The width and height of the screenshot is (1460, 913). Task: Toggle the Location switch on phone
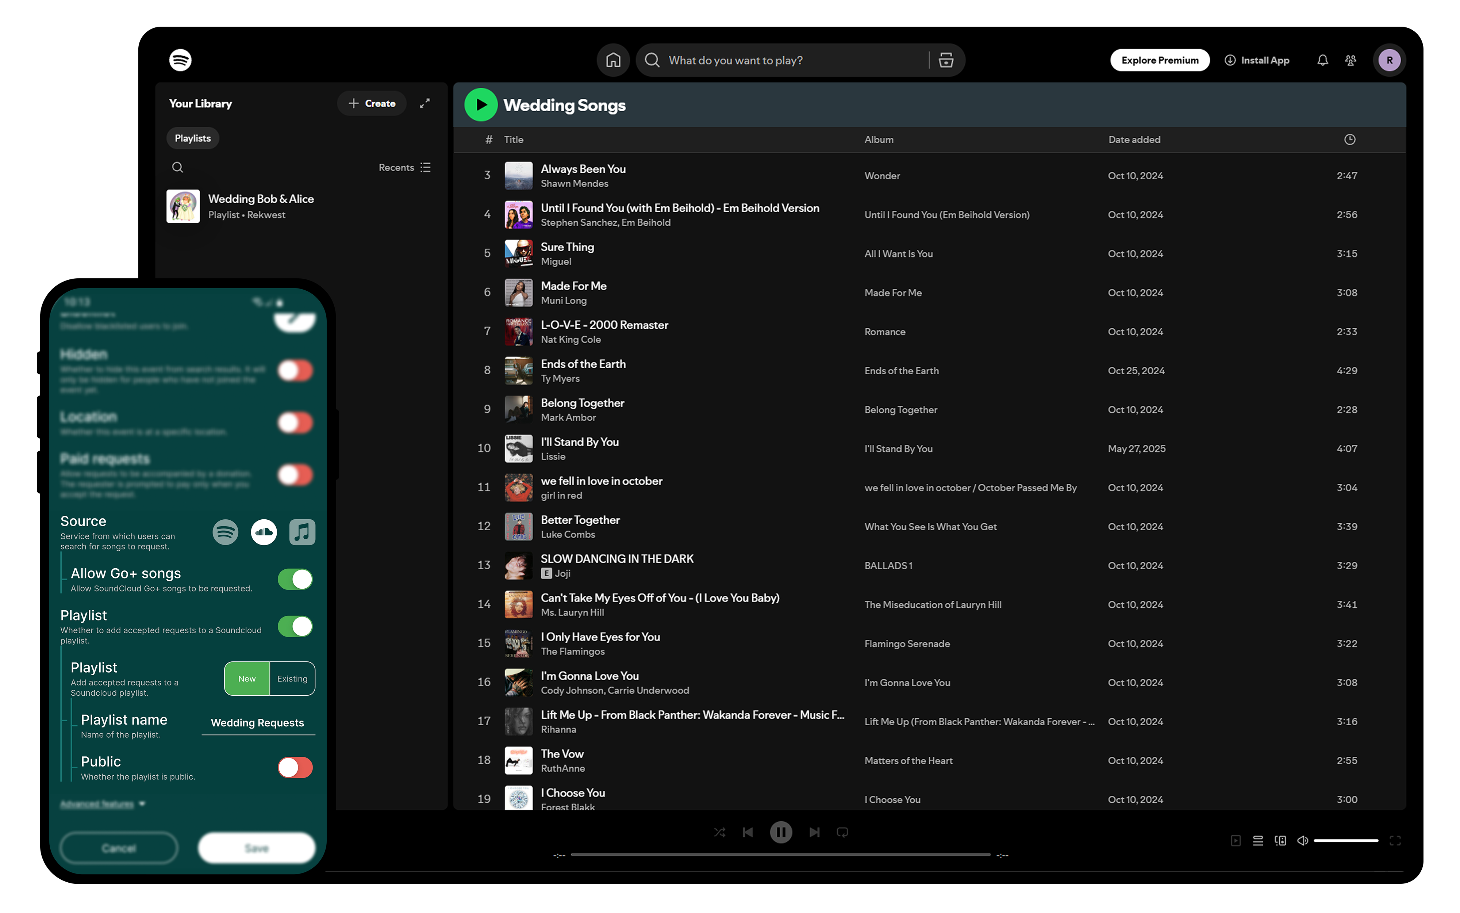295,423
